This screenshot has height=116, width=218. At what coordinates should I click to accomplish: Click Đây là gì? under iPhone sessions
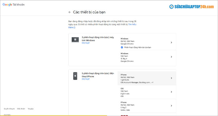pos(86,79)
